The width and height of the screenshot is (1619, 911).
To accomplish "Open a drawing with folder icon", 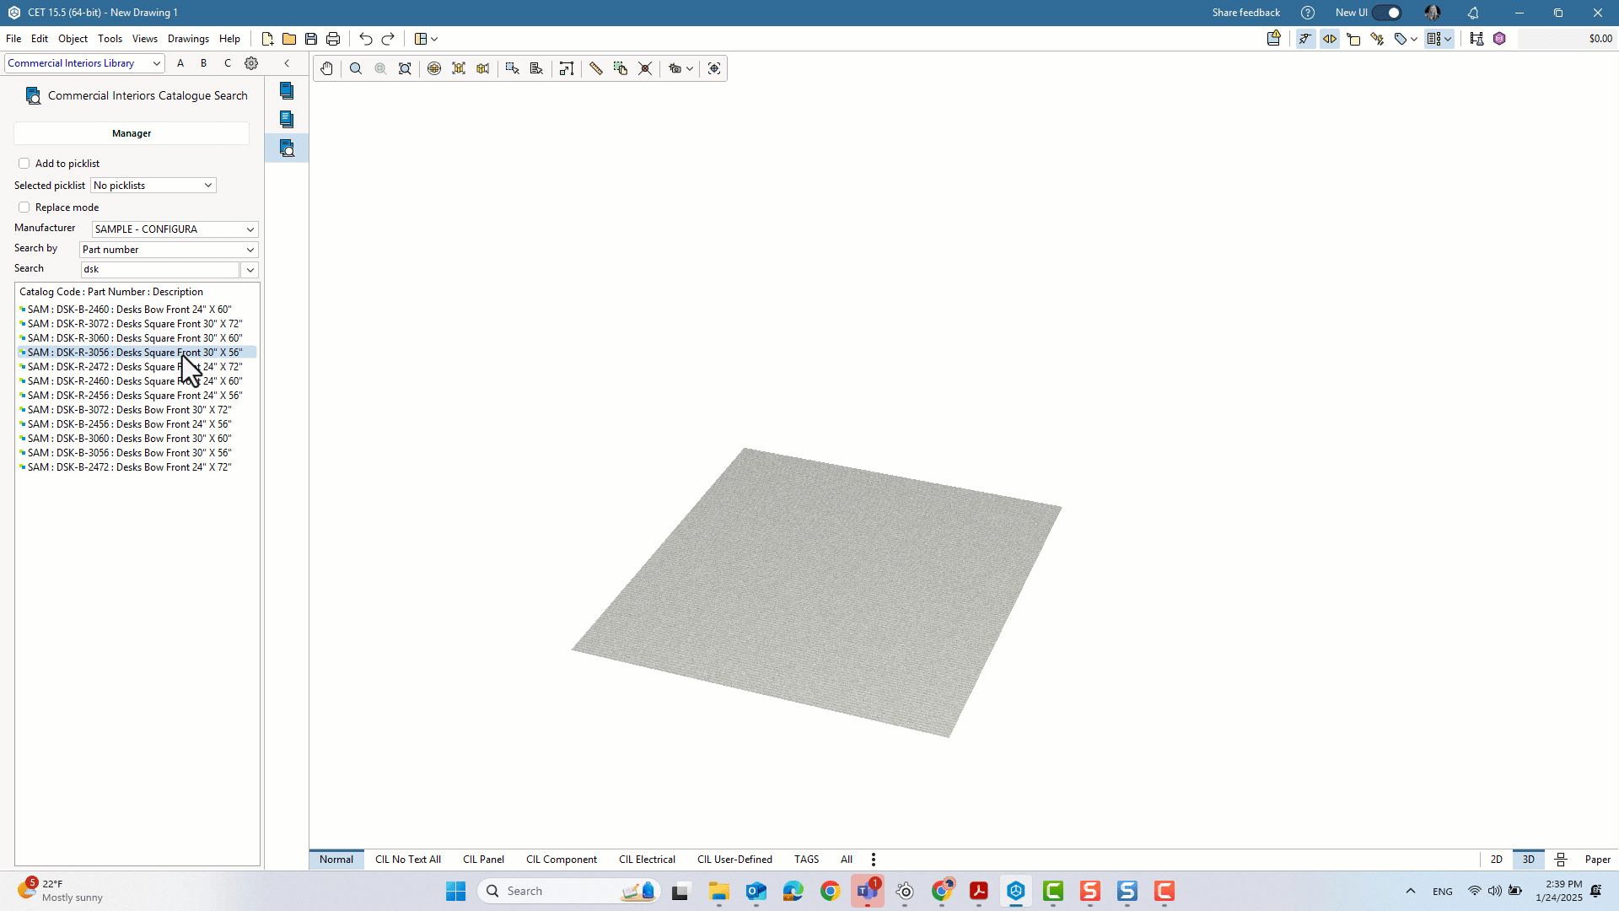I will pos(289,39).
